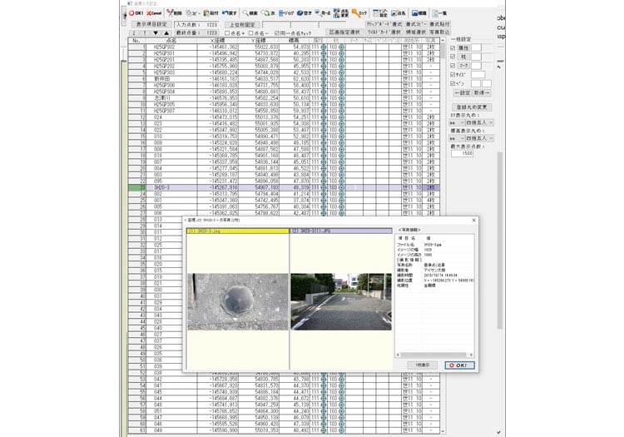
Task: Click the 書式貼付 button
Action: pyautogui.click(x=439, y=25)
